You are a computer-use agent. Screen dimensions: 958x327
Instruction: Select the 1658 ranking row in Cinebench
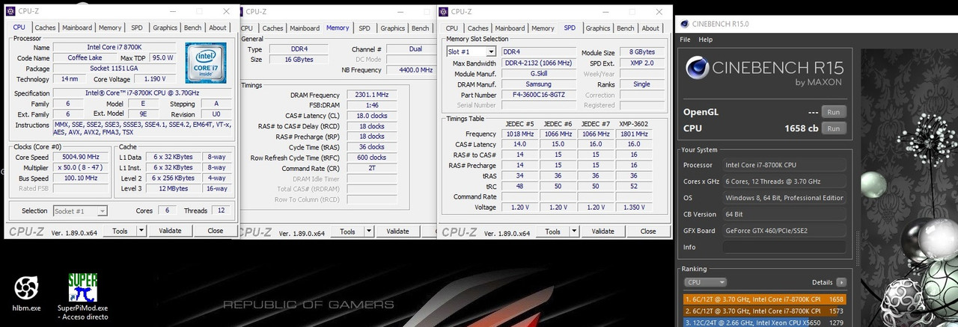point(765,299)
